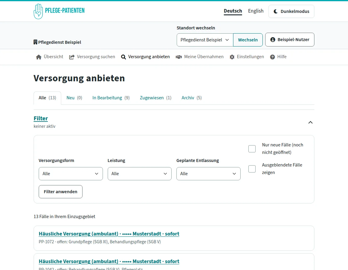Click the Wechseln button
Viewport: 348px width, 270px height.
(248, 40)
